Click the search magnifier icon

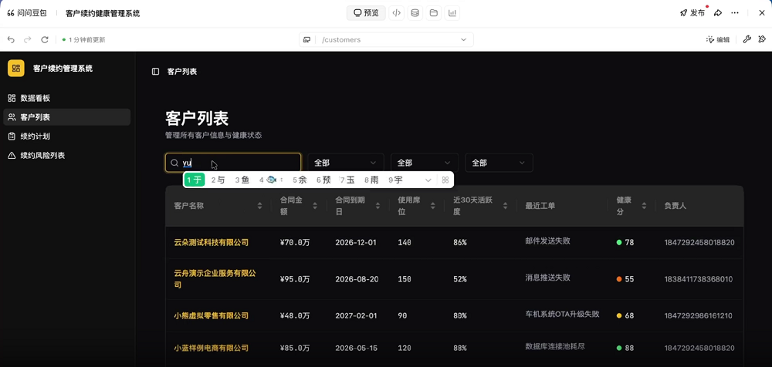pyautogui.click(x=174, y=163)
